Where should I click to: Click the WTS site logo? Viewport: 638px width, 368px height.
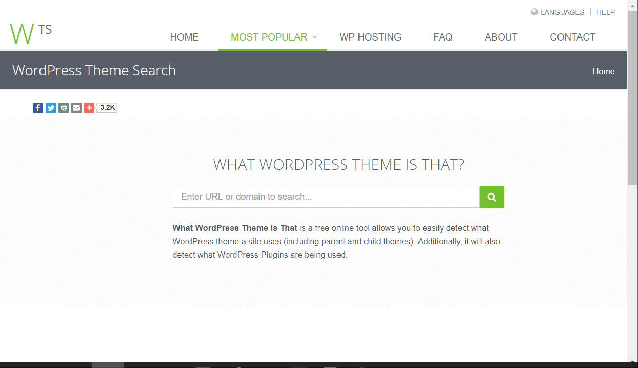pos(31,33)
